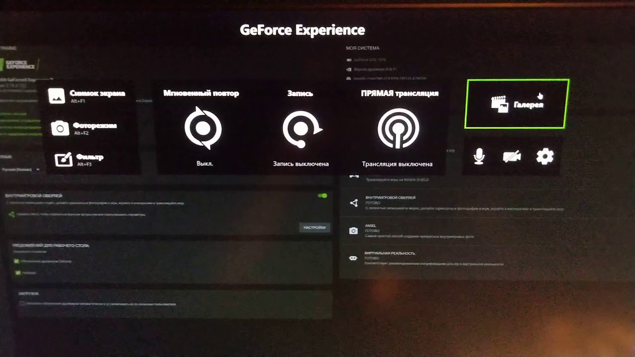Click the ВИРТУАЛЬНАЯ РЕАЛЬНОСТЬ feature title
635x357 pixels.
tap(389, 253)
